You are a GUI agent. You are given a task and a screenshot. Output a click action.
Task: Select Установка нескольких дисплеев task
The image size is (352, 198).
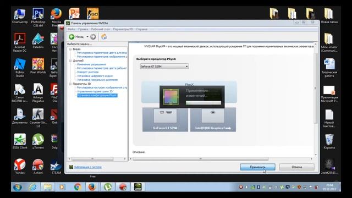coord(97,80)
